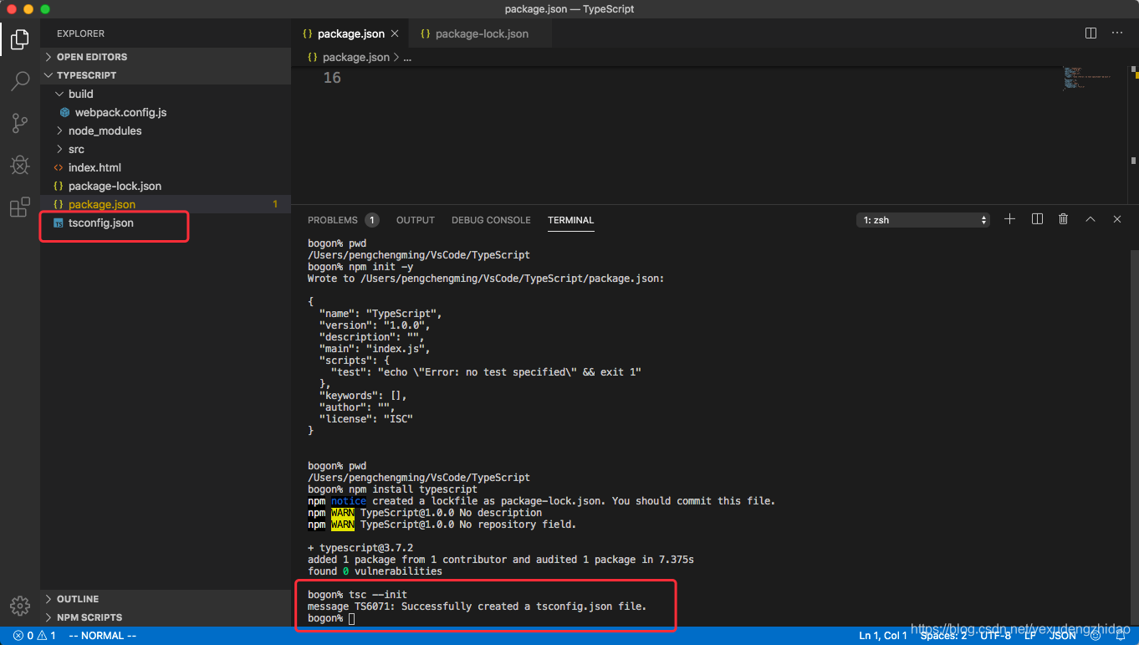1139x645 pixels.
Task: Open the Debug view icon
Action: click(x=20, y=165)
